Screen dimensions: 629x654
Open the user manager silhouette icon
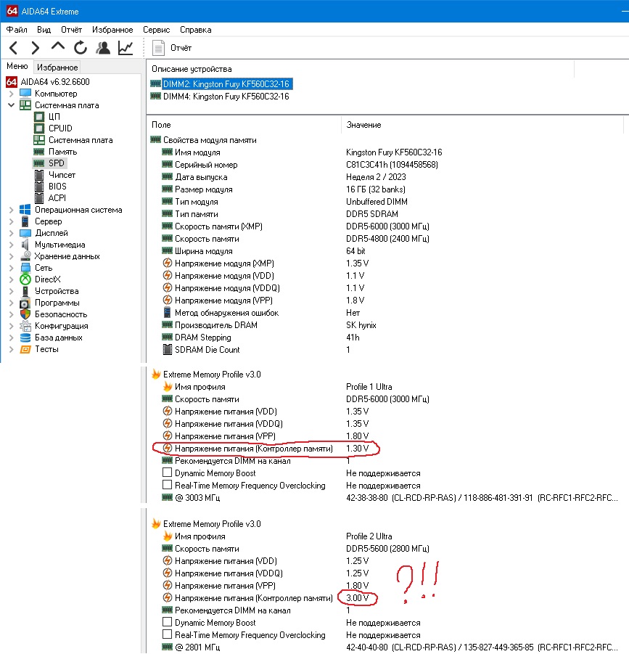coord(103,48)
